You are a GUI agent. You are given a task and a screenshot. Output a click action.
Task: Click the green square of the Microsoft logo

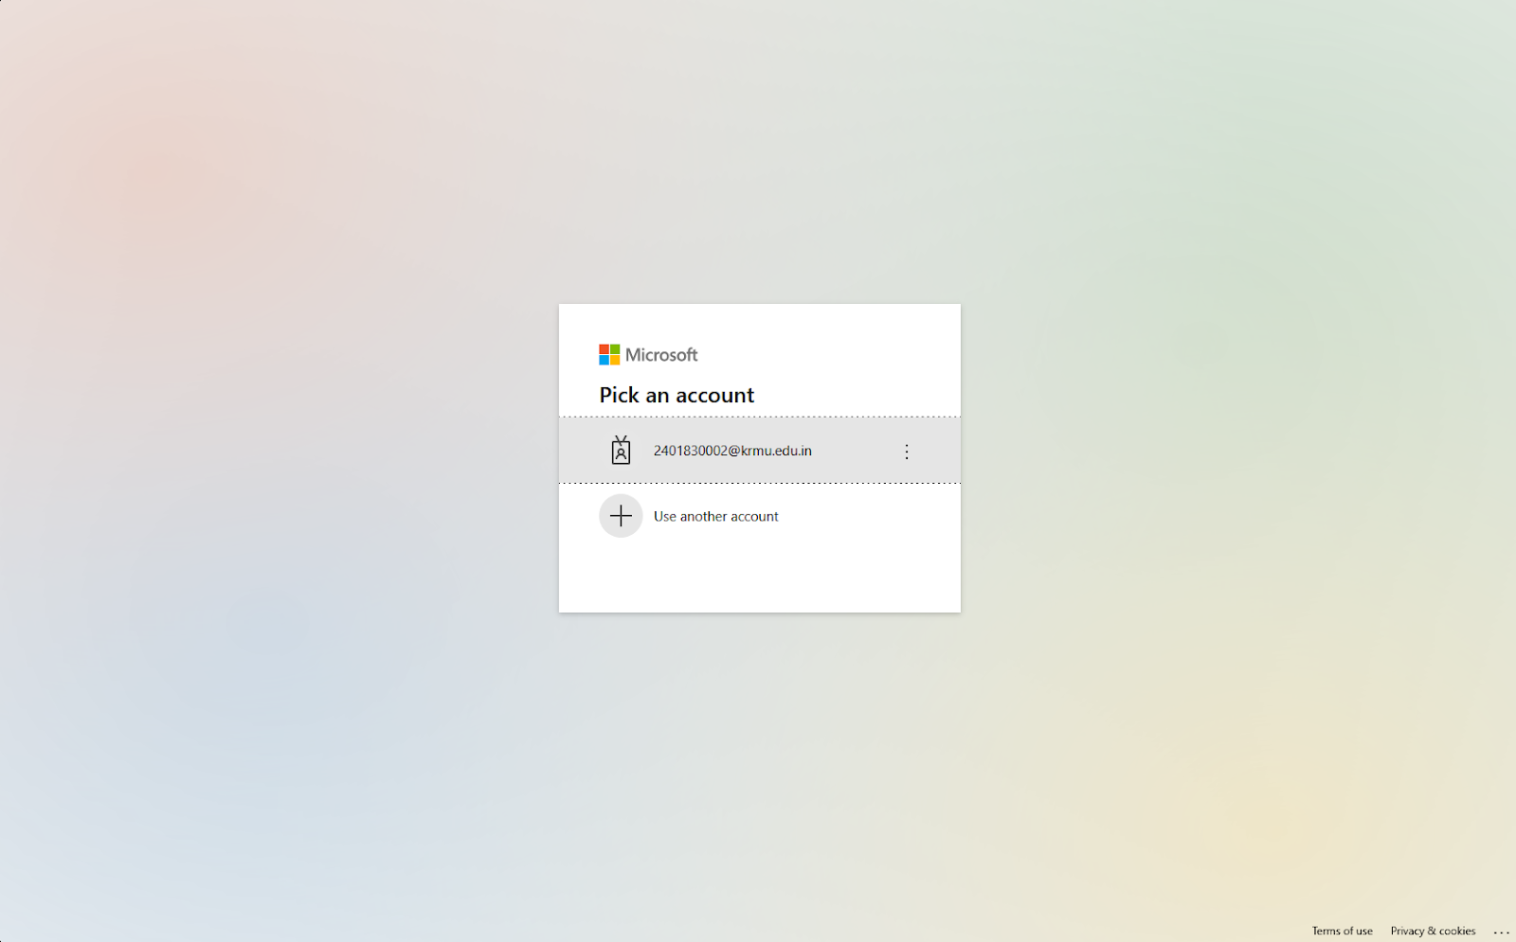click(x=616, y=348)
